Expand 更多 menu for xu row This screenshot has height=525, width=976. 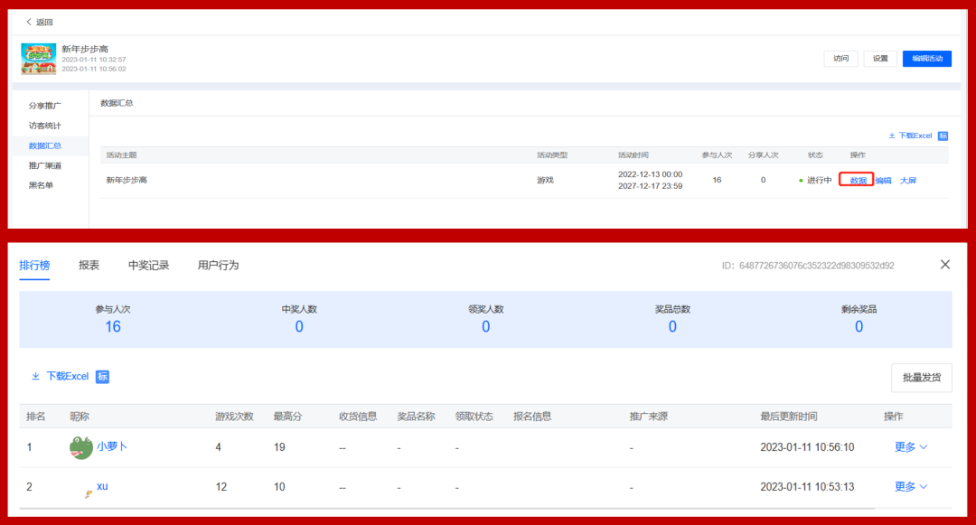pyautogui.click(x=911, y=486)
